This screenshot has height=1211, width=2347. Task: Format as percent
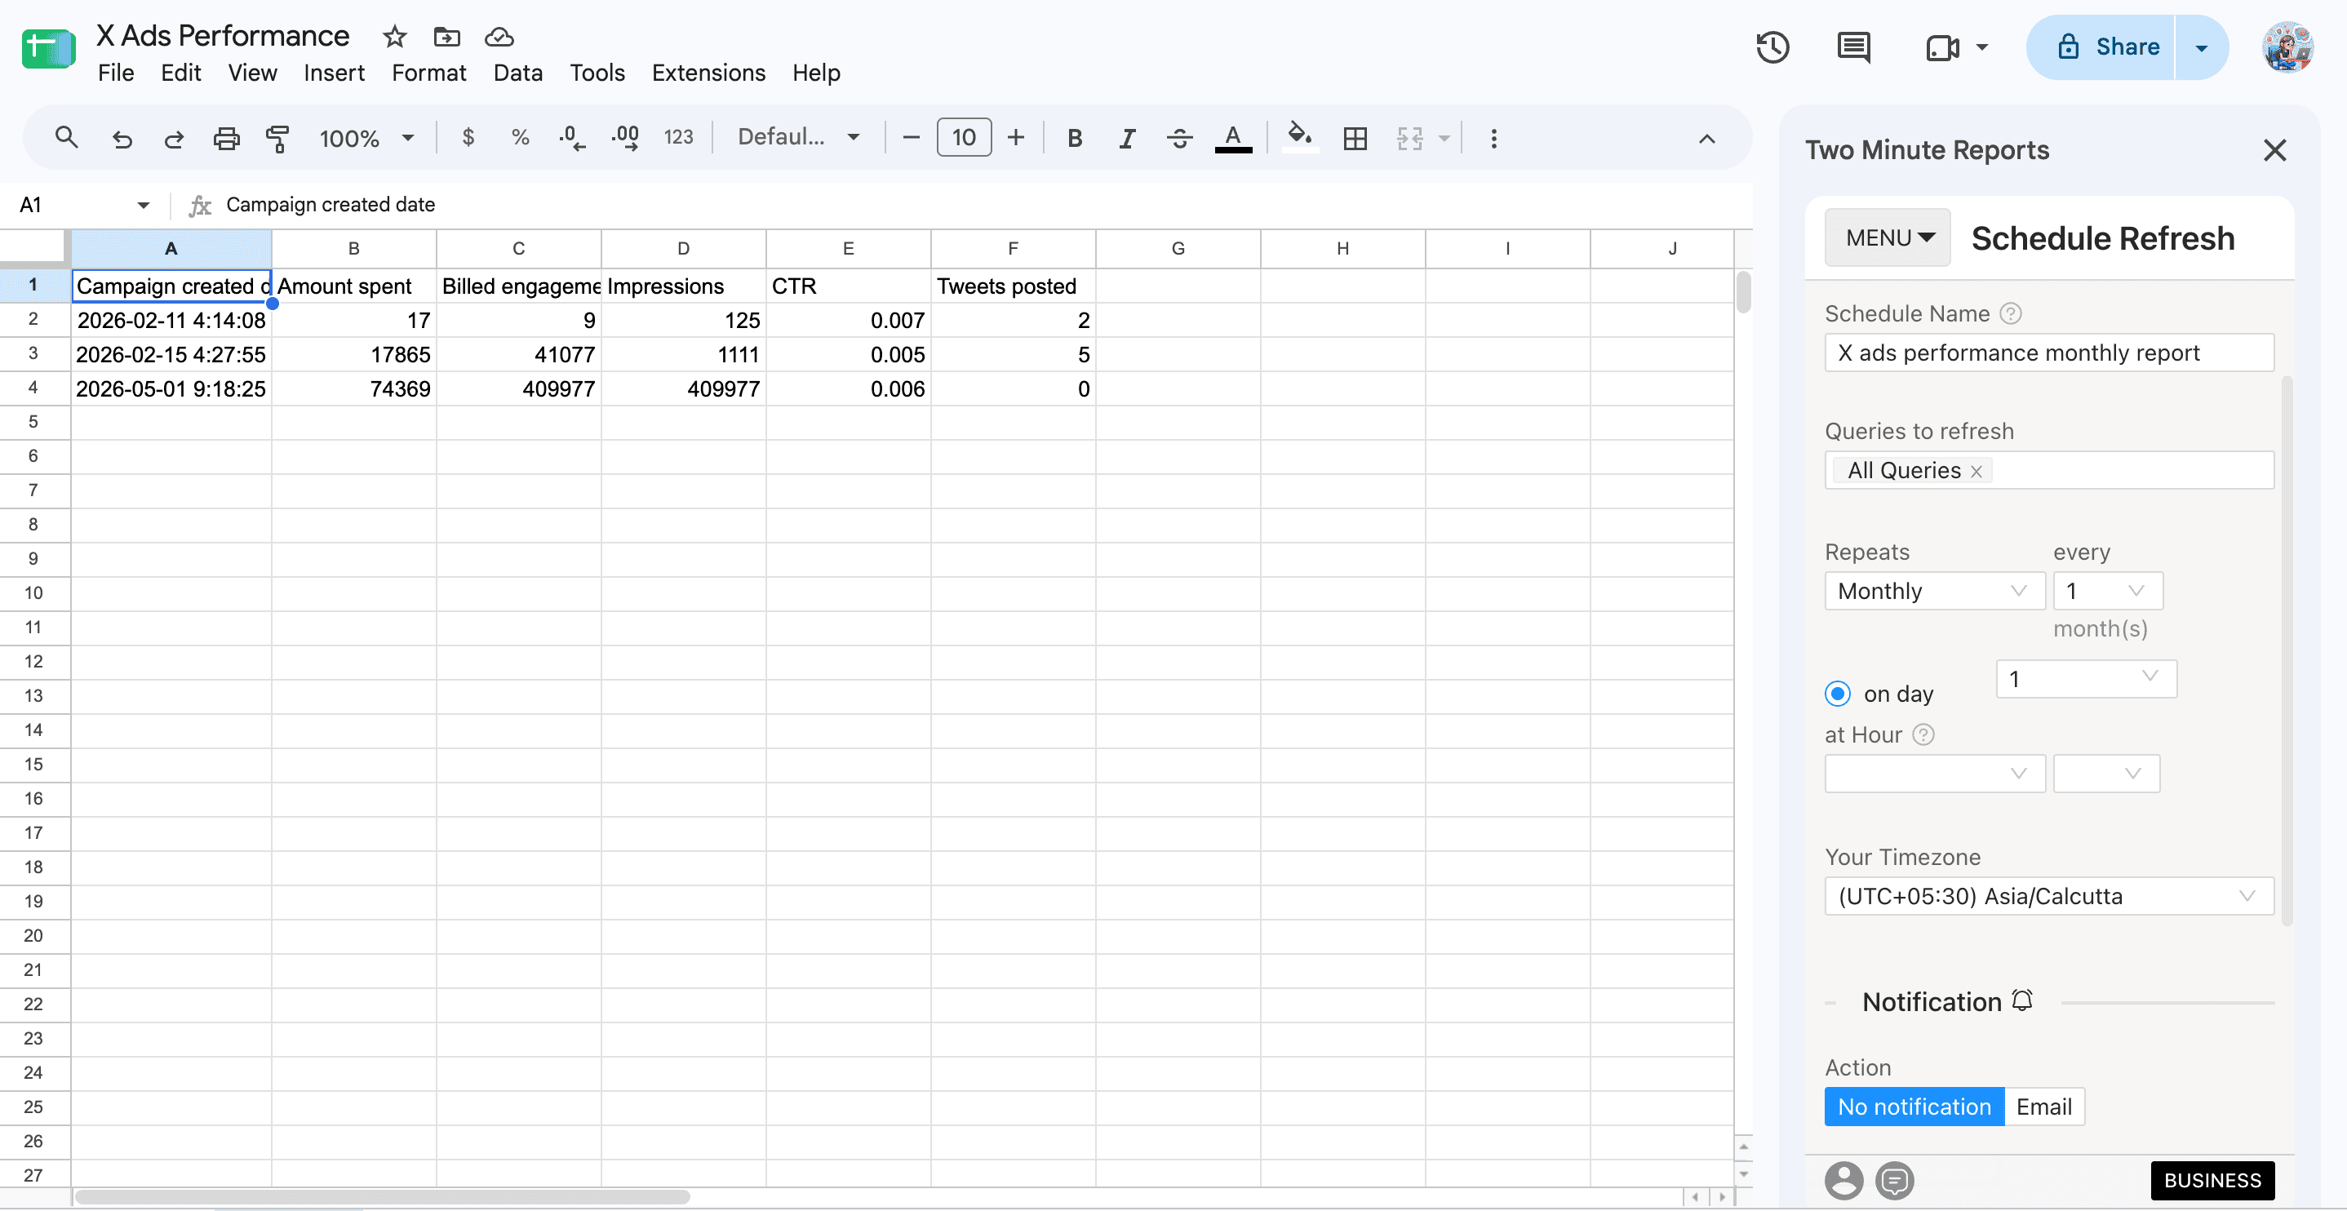pyautogui.click(x=520, y=138)
